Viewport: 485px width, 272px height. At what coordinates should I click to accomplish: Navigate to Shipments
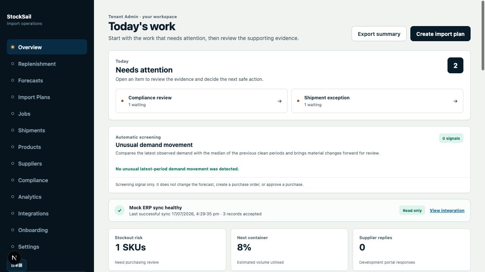47,130
